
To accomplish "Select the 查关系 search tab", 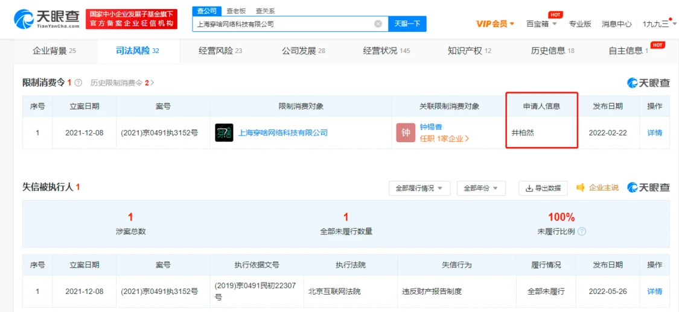I will tap(265, 11).
